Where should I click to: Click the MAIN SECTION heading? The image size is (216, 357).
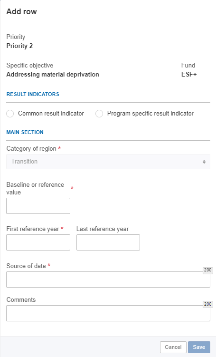click(x=25, y=132)
